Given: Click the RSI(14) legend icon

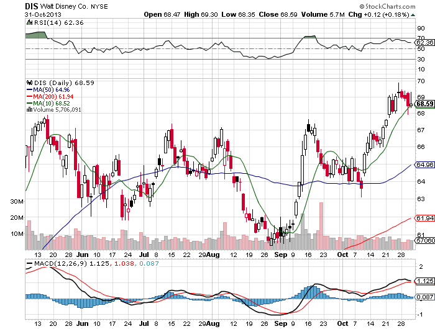Looking at the screenshot, I should tap(29, 22).
